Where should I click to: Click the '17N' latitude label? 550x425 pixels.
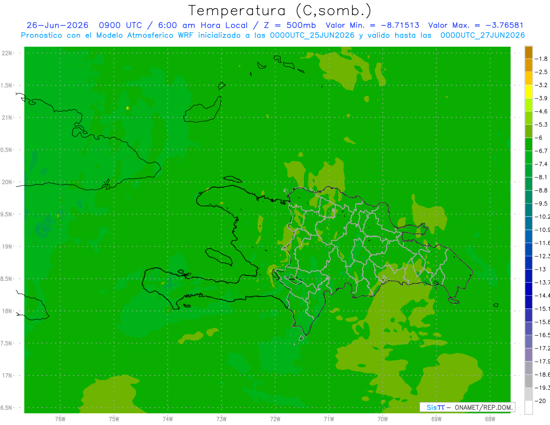(x=7, y=375)
